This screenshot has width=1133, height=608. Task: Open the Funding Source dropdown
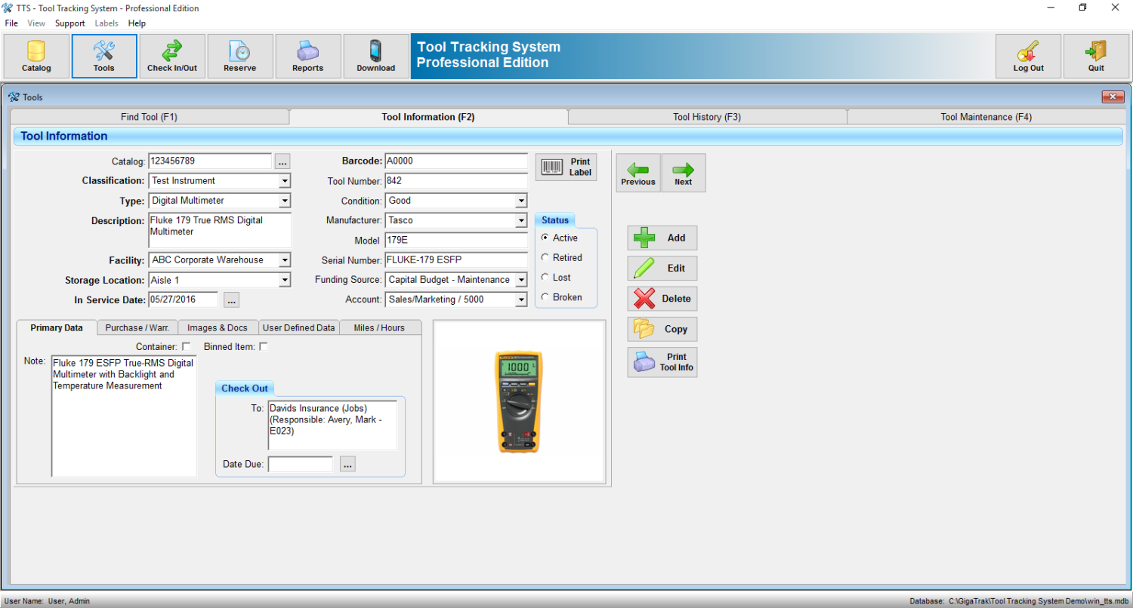[521, 279]
